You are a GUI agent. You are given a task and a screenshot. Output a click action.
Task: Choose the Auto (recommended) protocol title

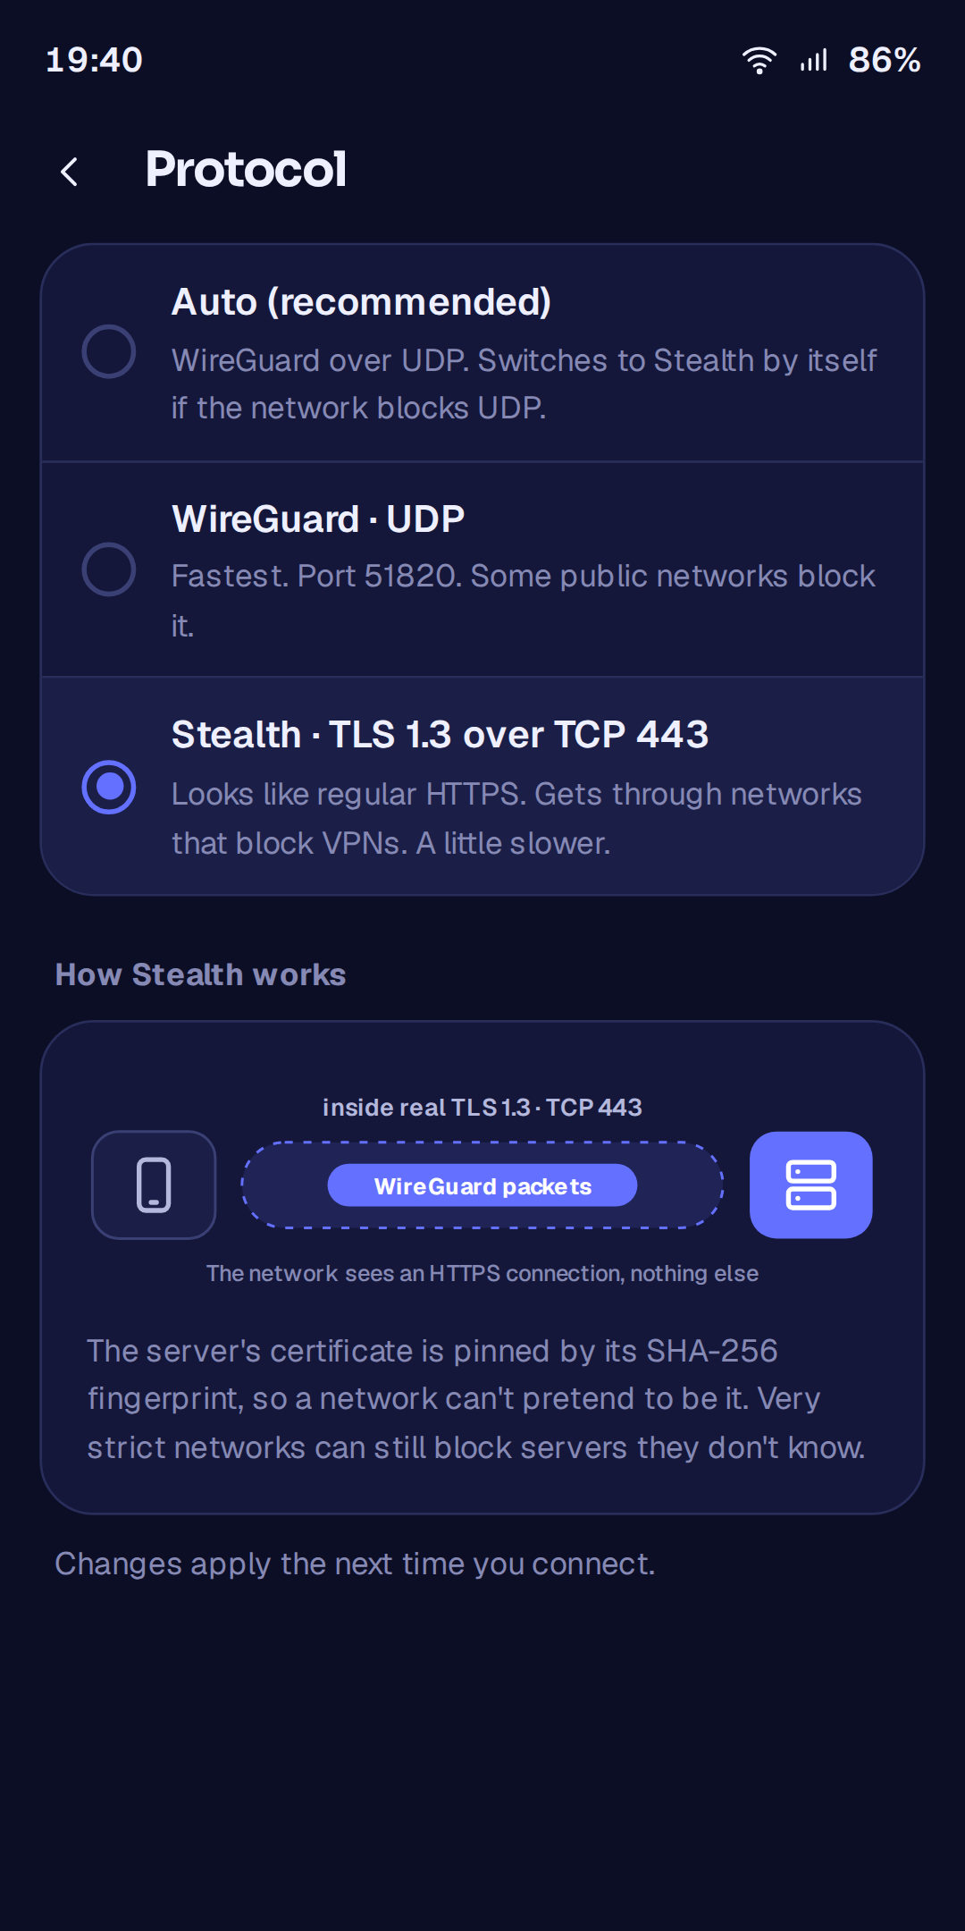pos(361,302)
